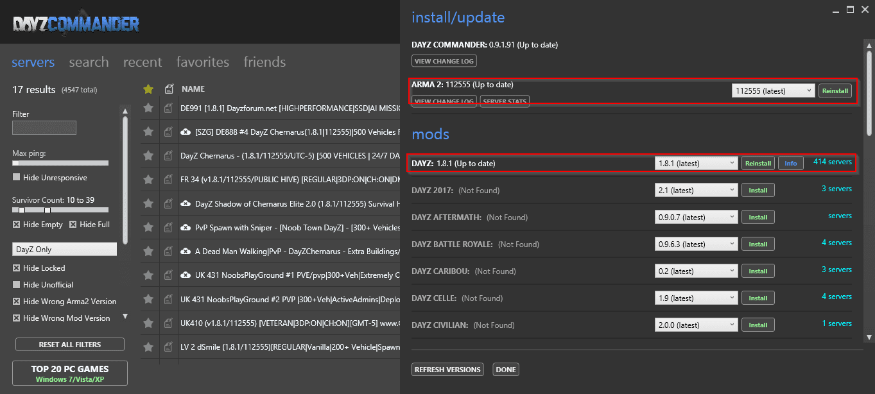Open DAYZ CIVILIAN 2.0.0 version dropdown
Viewport: 875px width, 394px height.
(697, 325)
